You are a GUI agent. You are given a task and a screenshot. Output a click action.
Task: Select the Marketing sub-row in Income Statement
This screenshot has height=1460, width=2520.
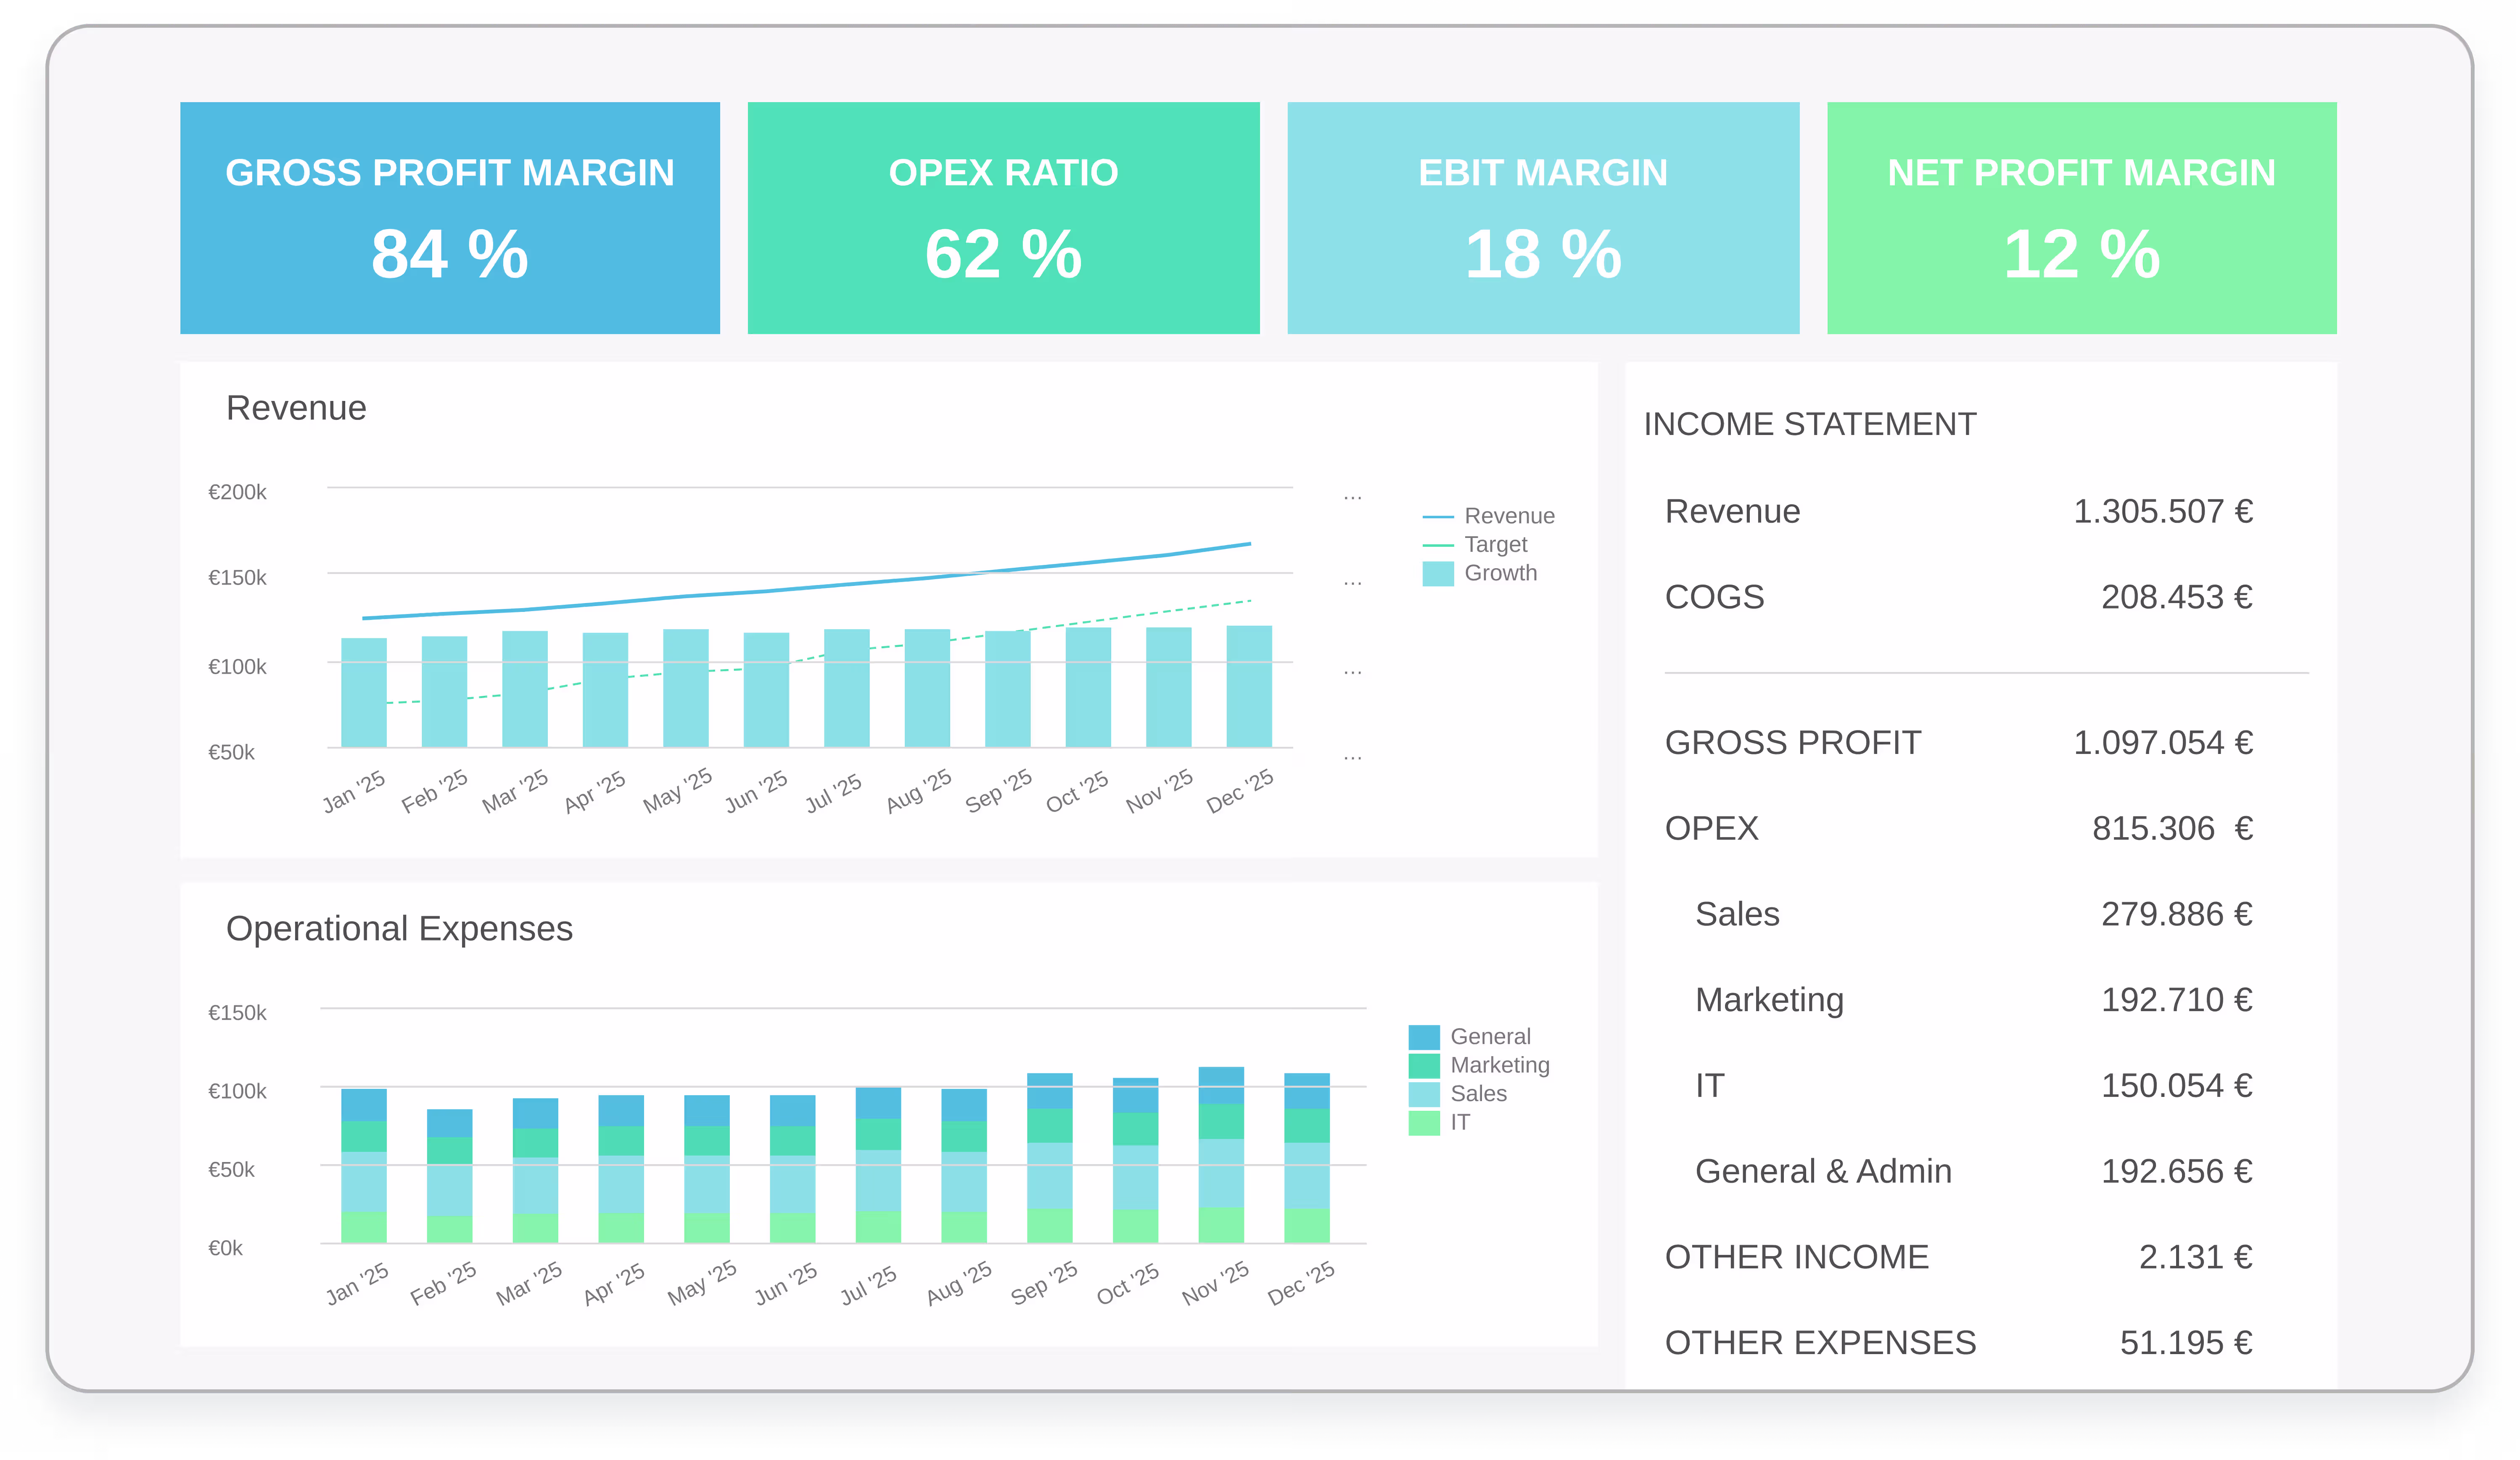coord(1973,999)
